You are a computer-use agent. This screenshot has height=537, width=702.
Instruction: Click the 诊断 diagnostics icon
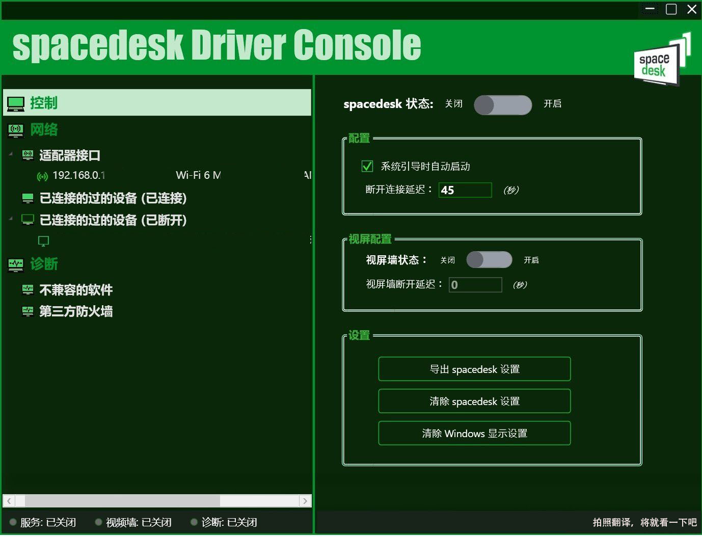pos(16,264)
